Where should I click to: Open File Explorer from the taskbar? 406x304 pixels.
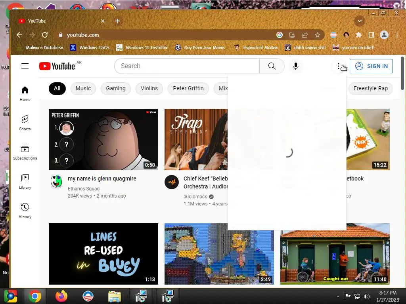114,296
